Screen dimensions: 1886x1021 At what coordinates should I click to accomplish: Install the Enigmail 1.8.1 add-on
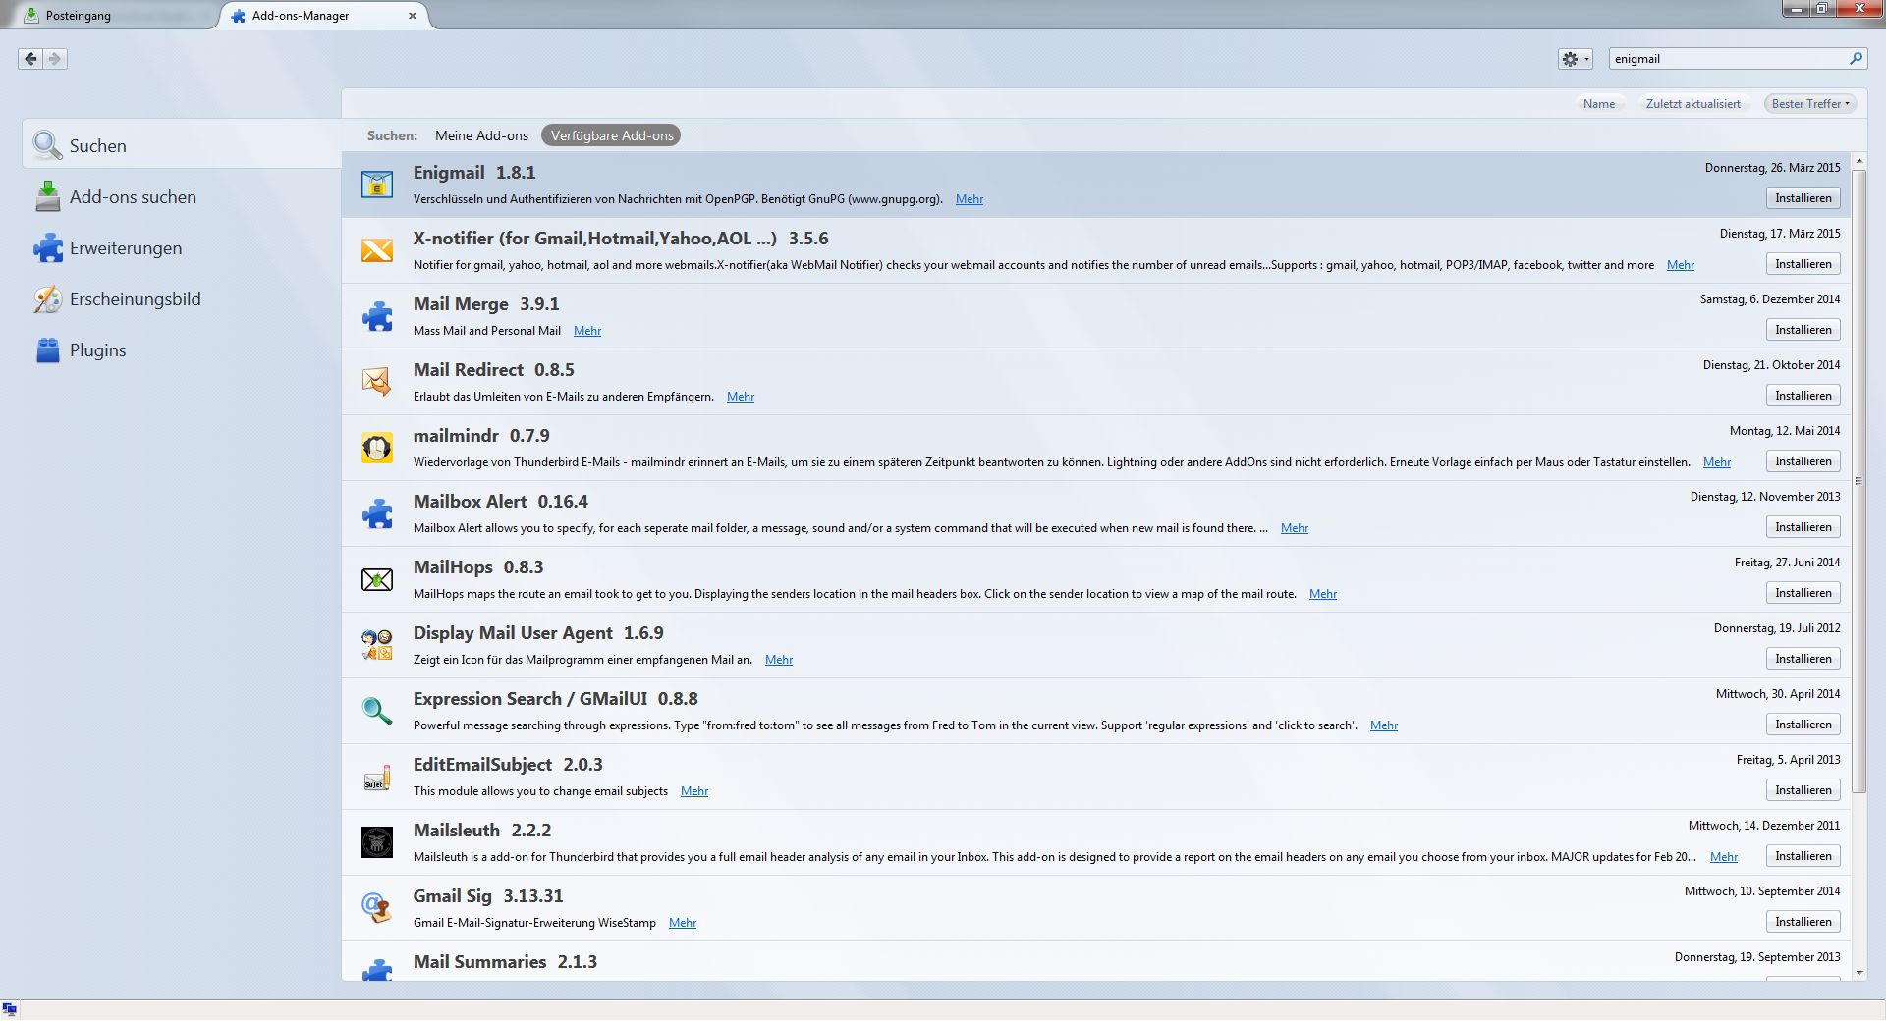click(1803, 198)
